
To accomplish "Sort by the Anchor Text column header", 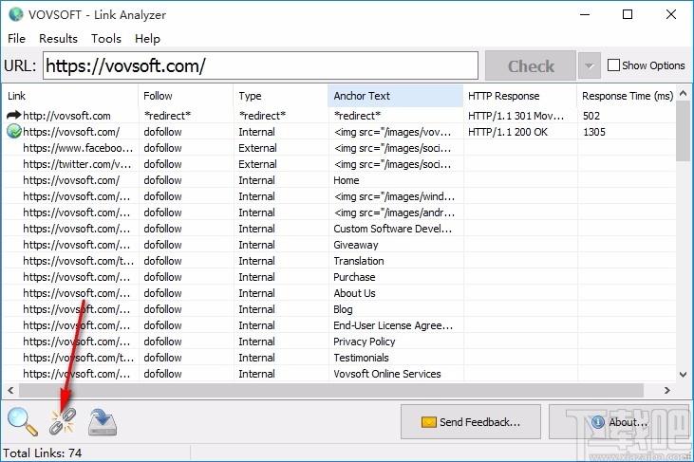I will point(395,96).
